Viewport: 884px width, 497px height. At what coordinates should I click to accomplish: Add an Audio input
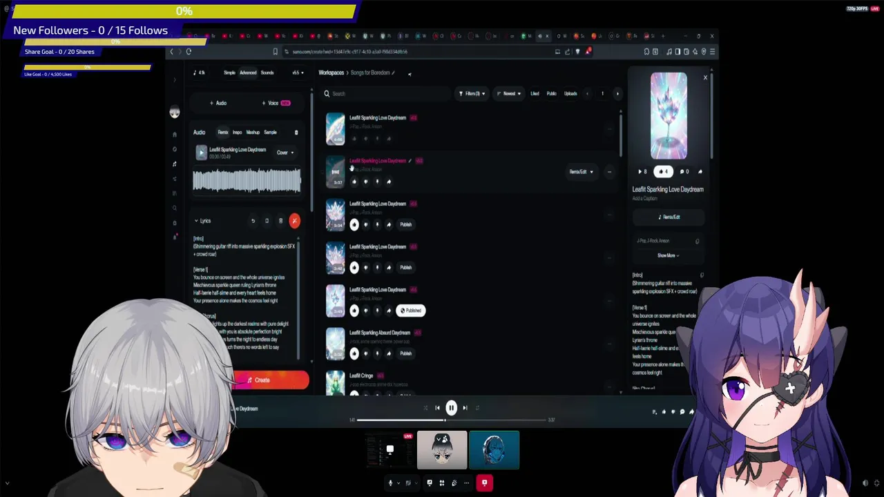tap(218, 103)
